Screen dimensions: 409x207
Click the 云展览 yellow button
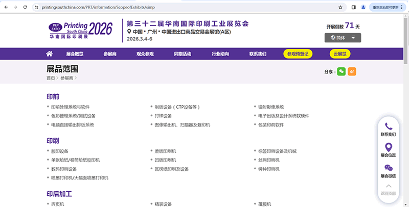click(x=339, y=54)
